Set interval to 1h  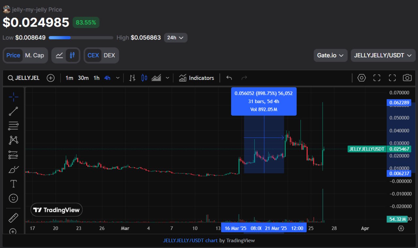(97, 78)
